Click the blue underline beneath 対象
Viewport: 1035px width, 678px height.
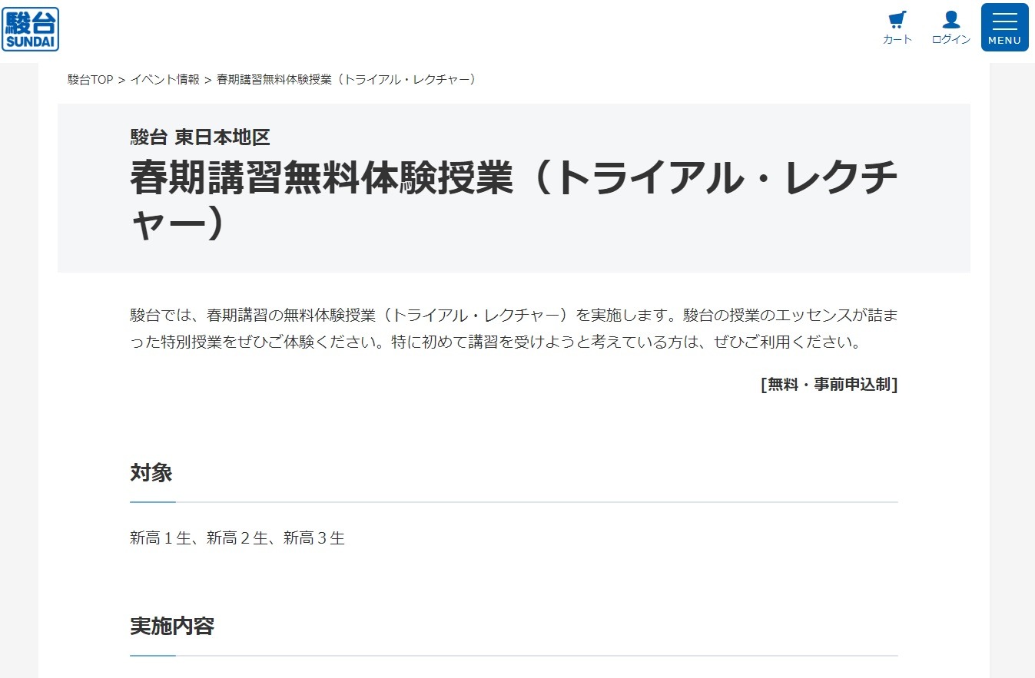point(153,502)
